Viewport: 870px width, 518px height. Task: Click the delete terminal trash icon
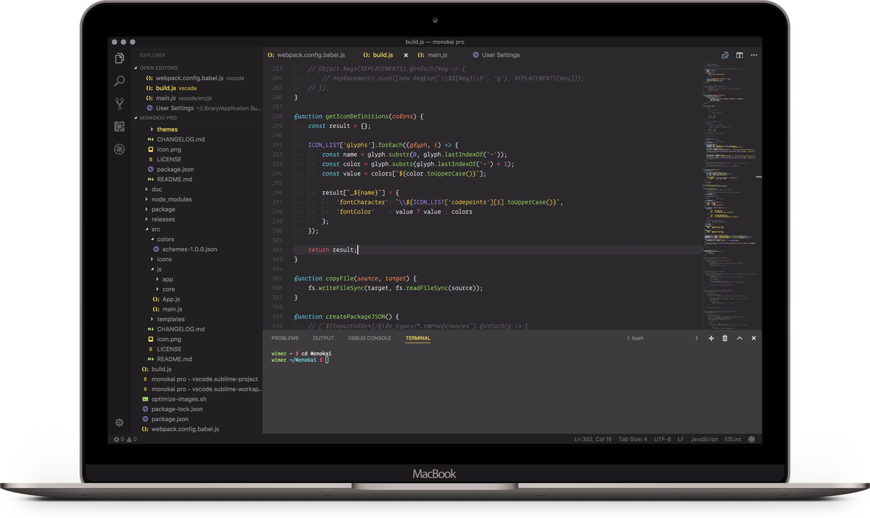tap(725, 338)
